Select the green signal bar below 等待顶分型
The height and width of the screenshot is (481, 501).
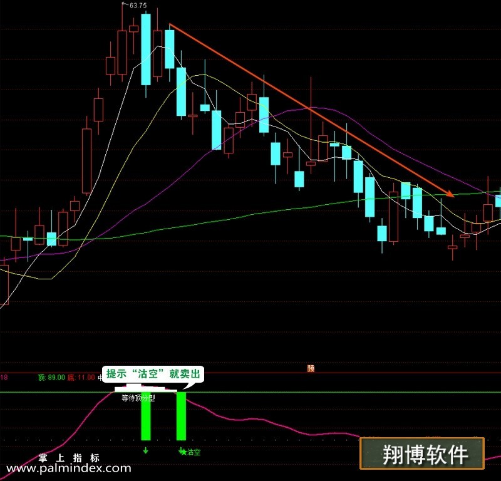(x=146, y=416)
